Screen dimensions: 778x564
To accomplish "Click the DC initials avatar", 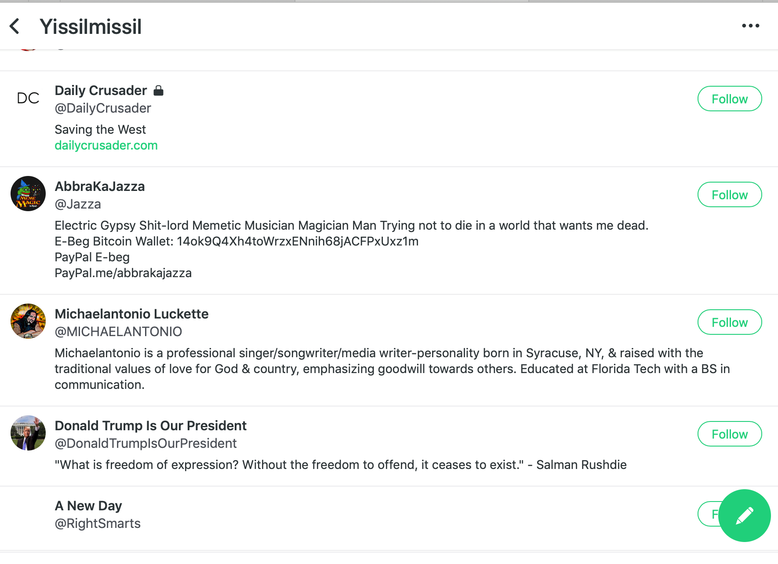I will click(28, 98).
